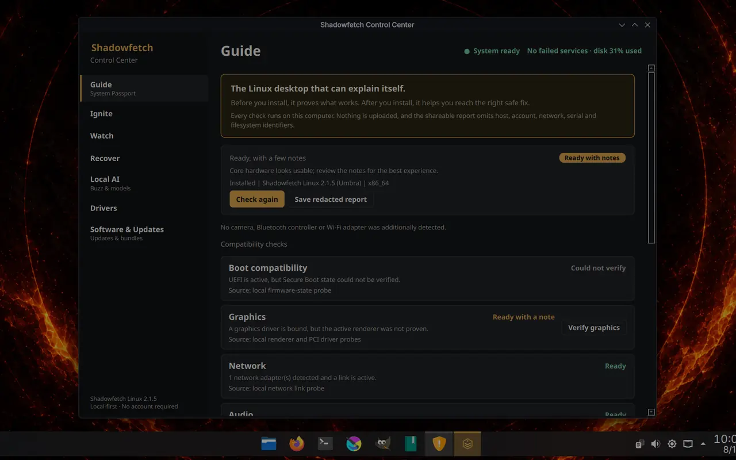
Task: Close the Shadowfetch Control Center window
Action: [x=647, y=25]
